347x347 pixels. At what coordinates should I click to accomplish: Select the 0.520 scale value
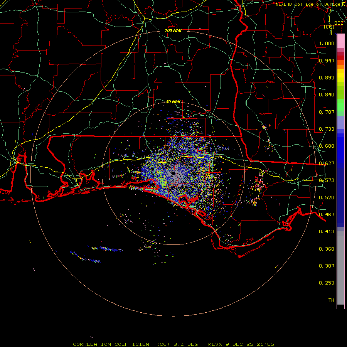pos(327,198)
